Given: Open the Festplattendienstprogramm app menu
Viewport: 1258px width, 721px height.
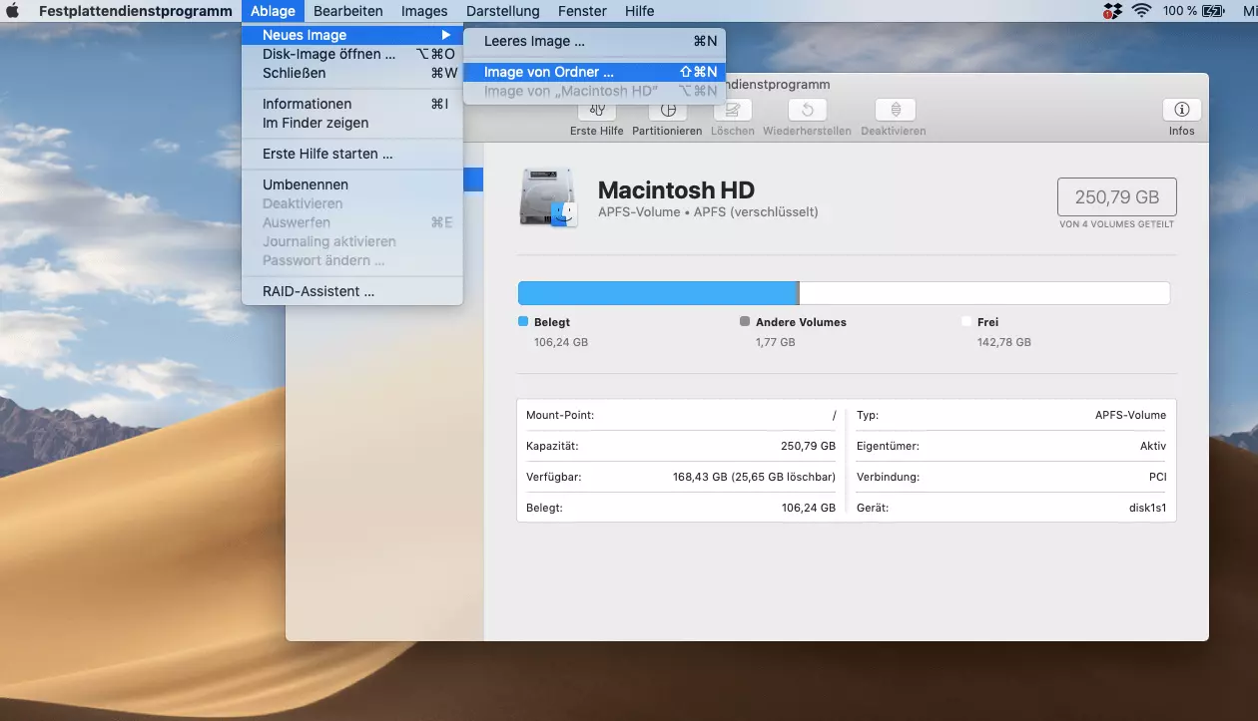Looking at the screenshot, I should point(136,11).
